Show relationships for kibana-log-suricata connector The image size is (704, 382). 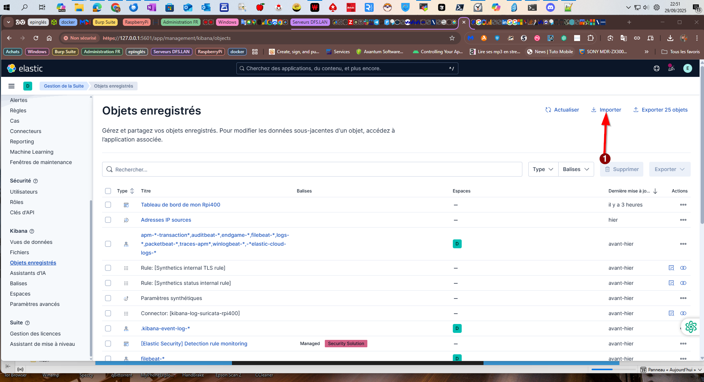683,313
